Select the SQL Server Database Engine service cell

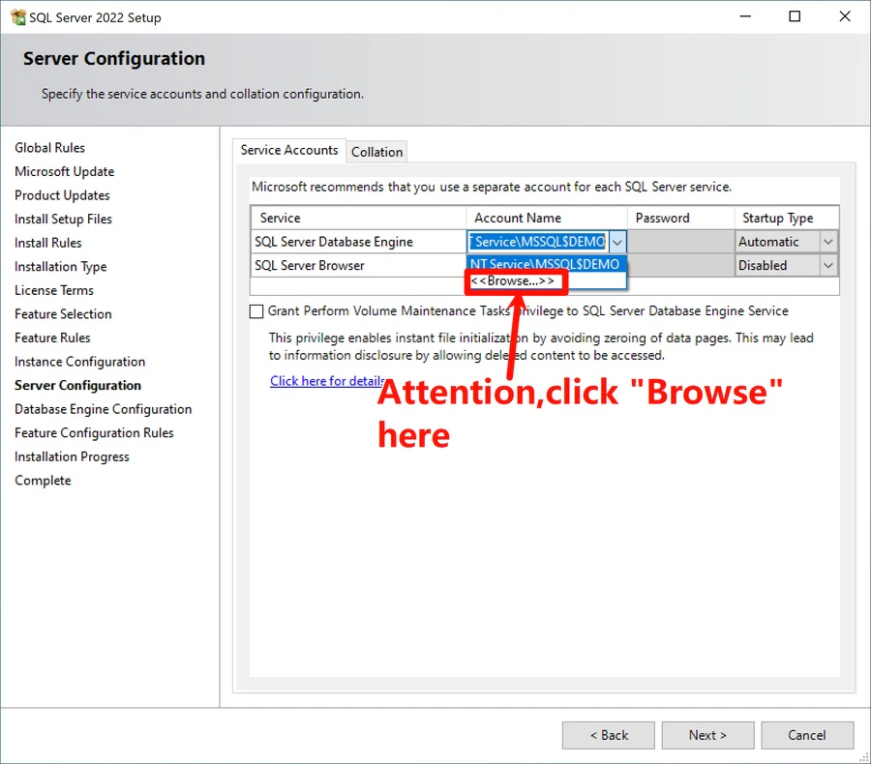point(358,242)
